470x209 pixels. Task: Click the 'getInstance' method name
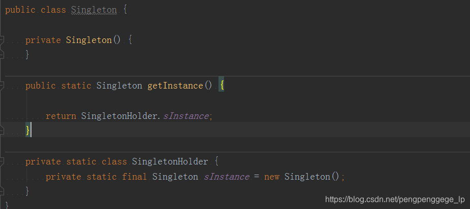coord(175,86)
